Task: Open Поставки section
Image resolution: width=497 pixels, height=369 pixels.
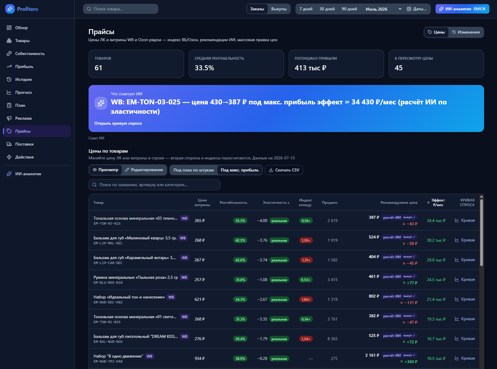Action: 37,144
